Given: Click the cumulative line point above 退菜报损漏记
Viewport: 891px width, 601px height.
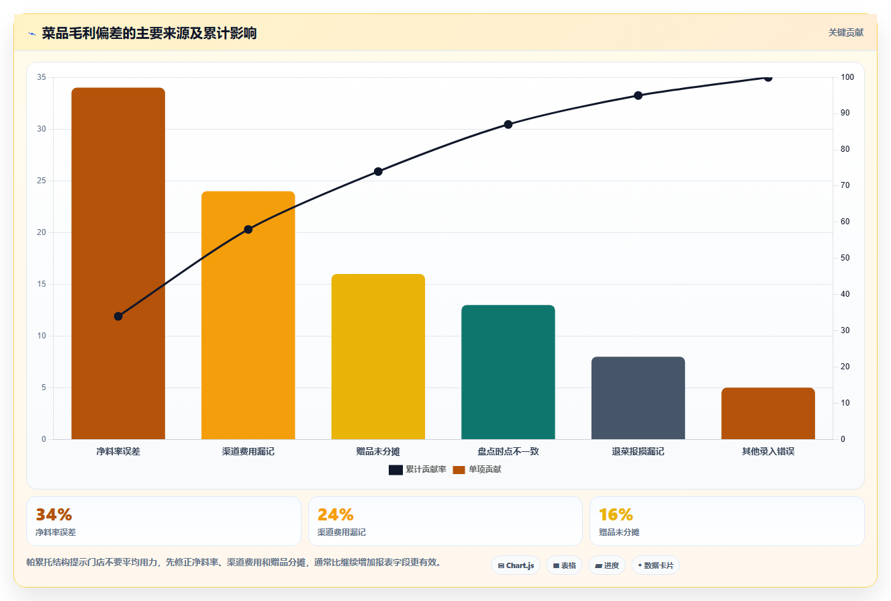Looking at the screenshot, I should coord(638,95).
